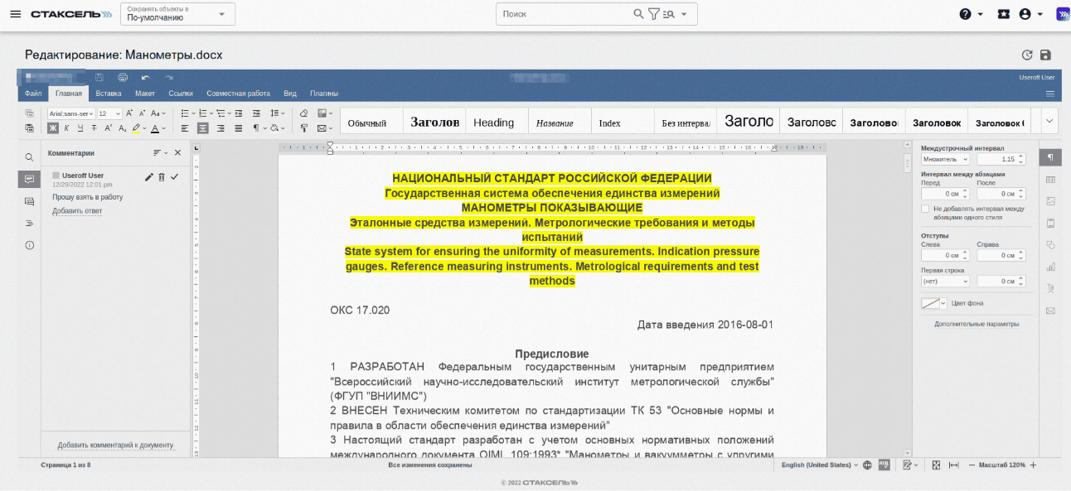Viewport: 1071px width, 491px height.
Task: Check 'Не добавлять интервал между абзацами' checkbox
Action: coord(925,209)
